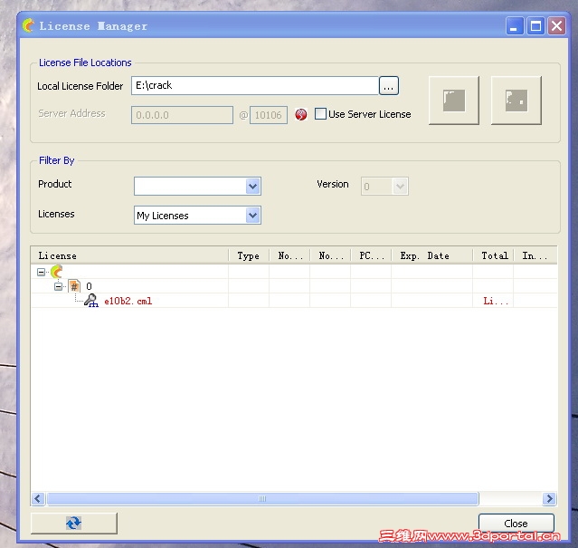Open the Product filter dropdown

point(252,186)
